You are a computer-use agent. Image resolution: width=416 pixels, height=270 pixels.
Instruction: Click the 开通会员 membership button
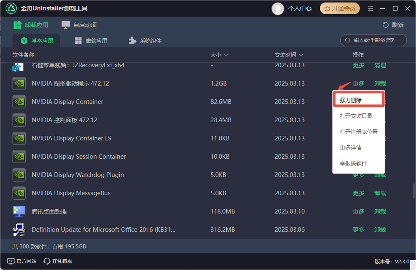tap(340, 8)
